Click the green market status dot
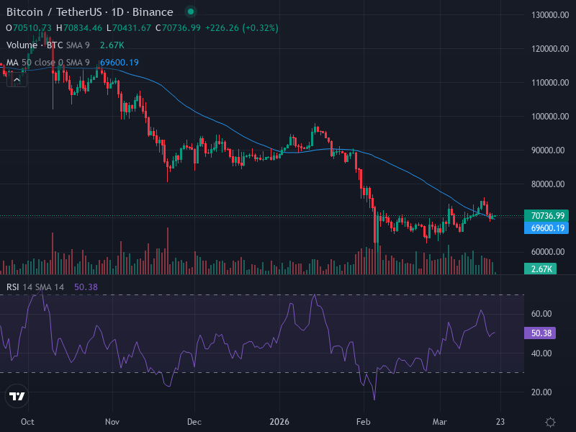Screen dimensions: 576x432 191,12
